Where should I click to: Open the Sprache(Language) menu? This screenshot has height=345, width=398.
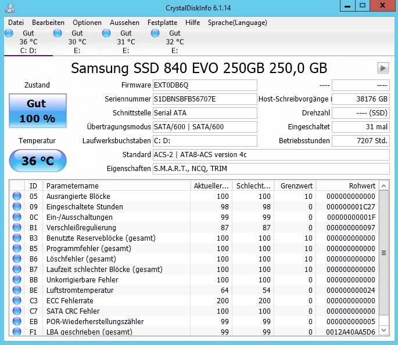(x=237, y=23)
